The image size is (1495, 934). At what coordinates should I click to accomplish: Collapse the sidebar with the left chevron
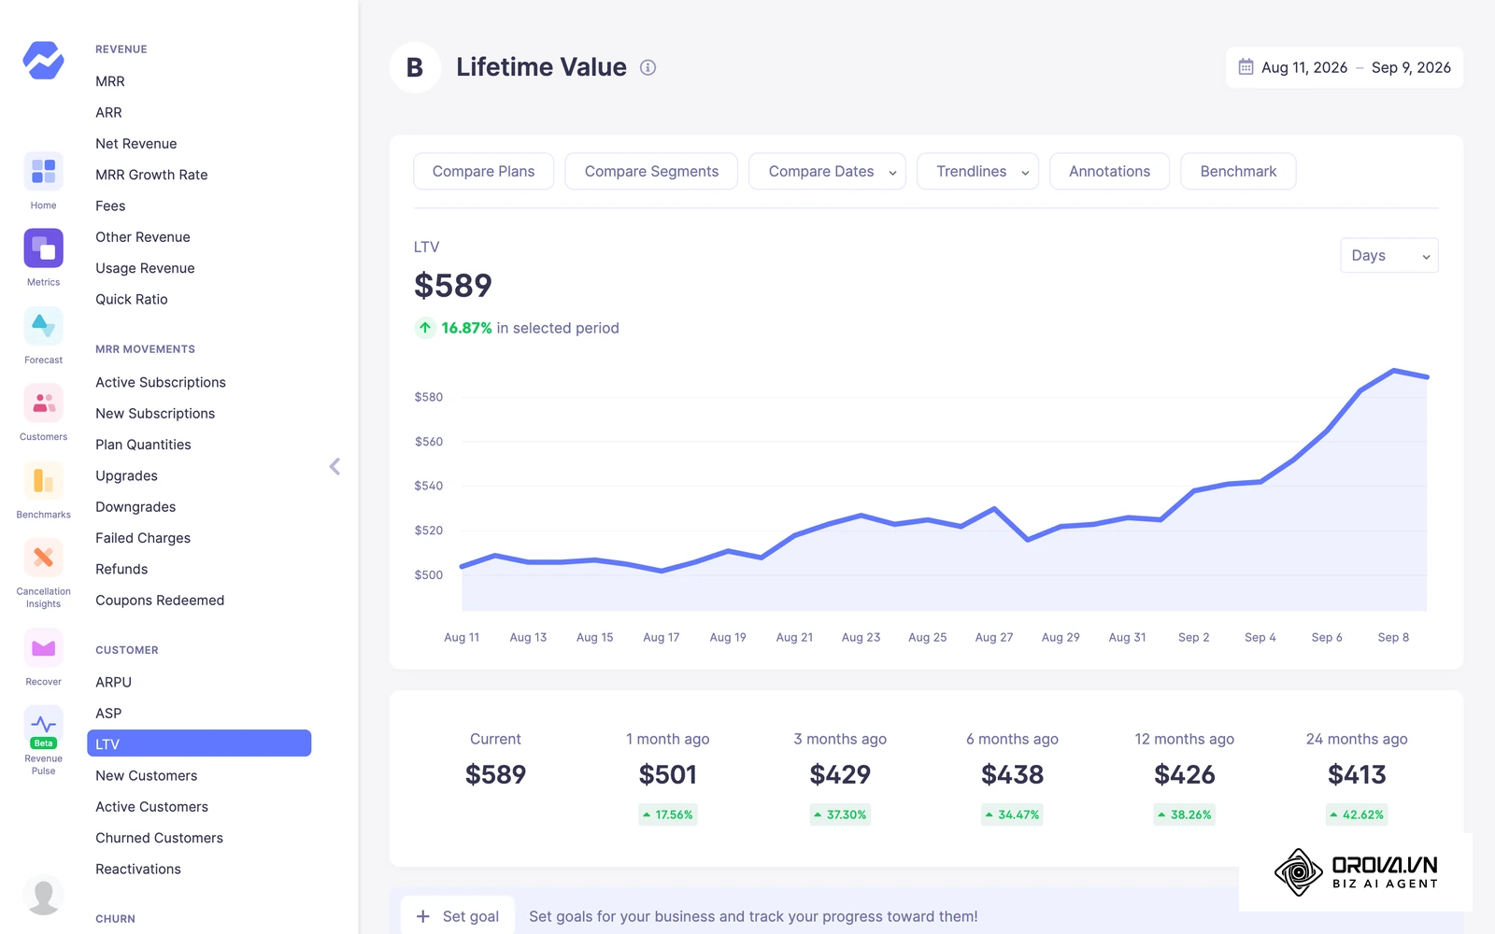point(335,466)
